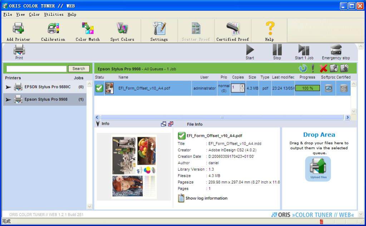Screen dimensions: 366x226
Task: Start the queue with the Start button
Action: coord(250,52)
